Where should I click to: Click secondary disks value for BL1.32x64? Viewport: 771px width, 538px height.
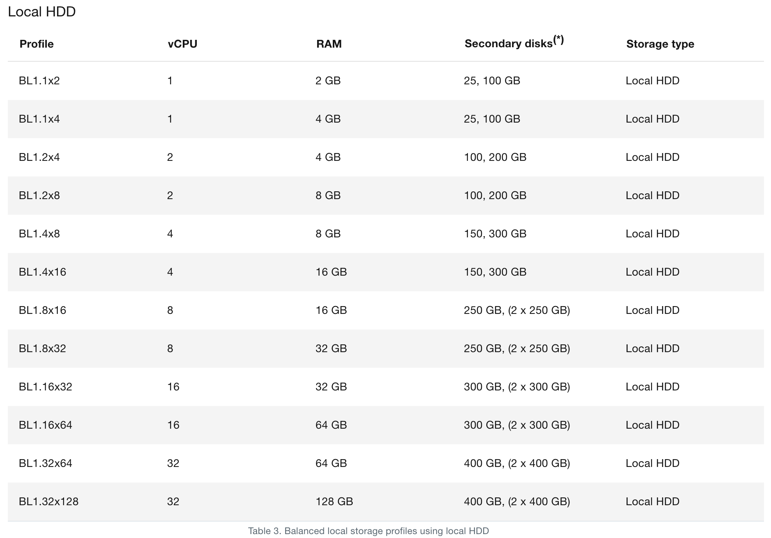click(517, 463)
